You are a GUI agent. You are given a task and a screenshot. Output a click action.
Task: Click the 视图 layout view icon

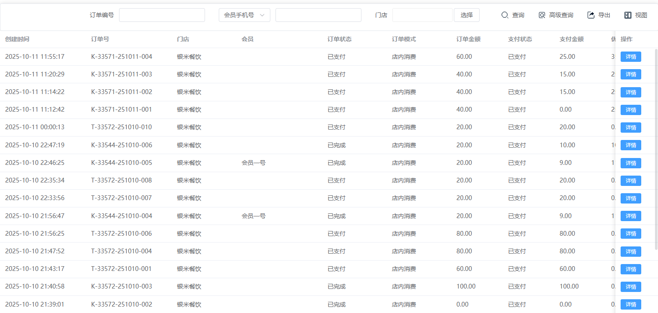pos(628,15)
